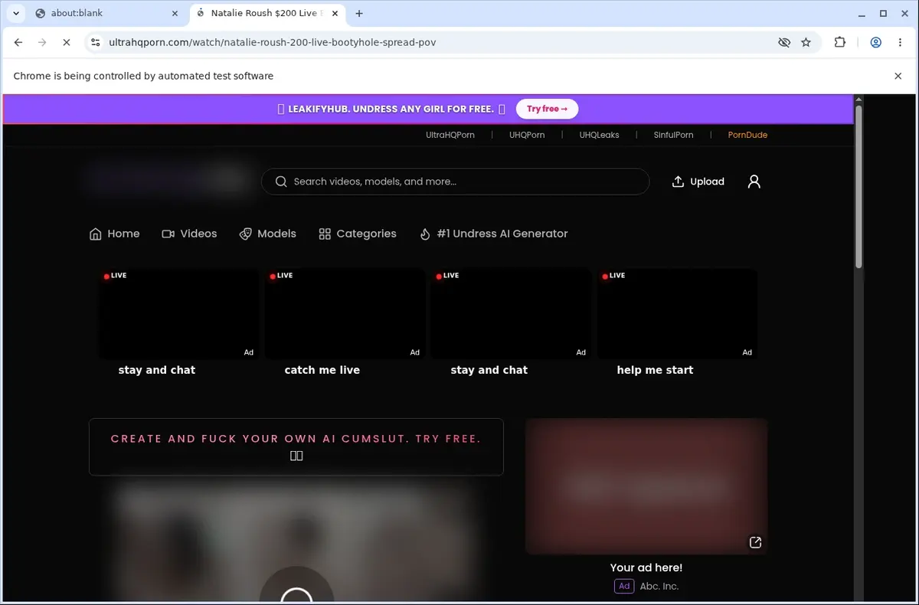Go forward in browser history

[x=42, y=42]
